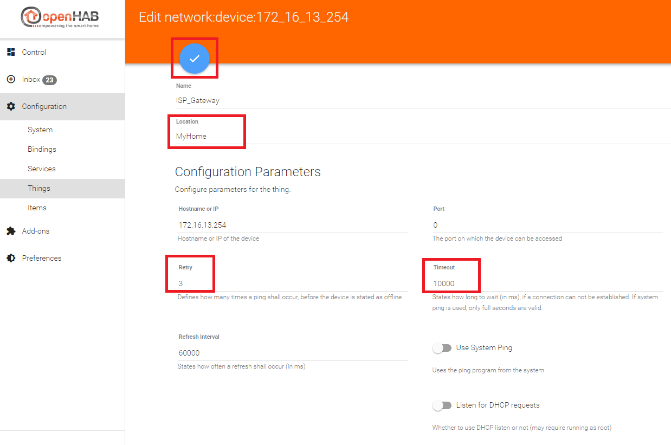This screenshot has height=445, width=671.
Task: Select Bindings under Configuration
Action: (x=62, y=149)
